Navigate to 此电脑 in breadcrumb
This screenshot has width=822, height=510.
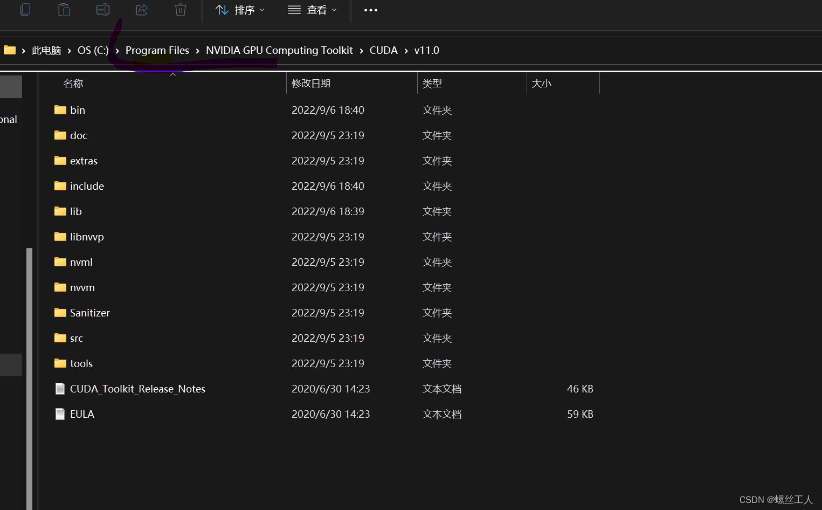click(x=46, y=50)
